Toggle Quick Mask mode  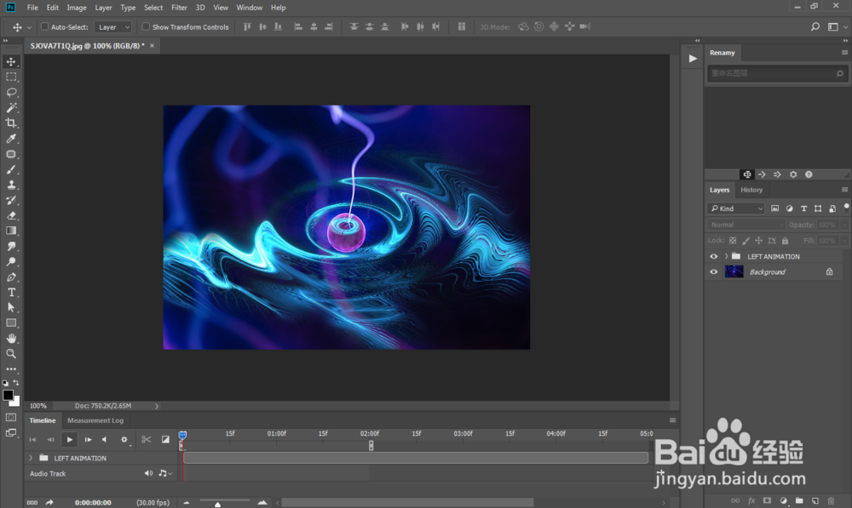(11, 417)
